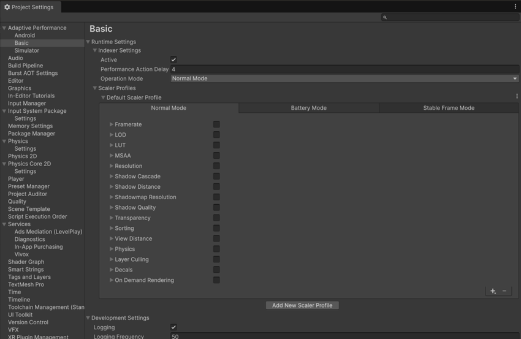The width and height of the screenshot is (521, 339).
Task: Enable the MSAA scaler checkbox
Action: pyautogui.click(x=216, y=156)
